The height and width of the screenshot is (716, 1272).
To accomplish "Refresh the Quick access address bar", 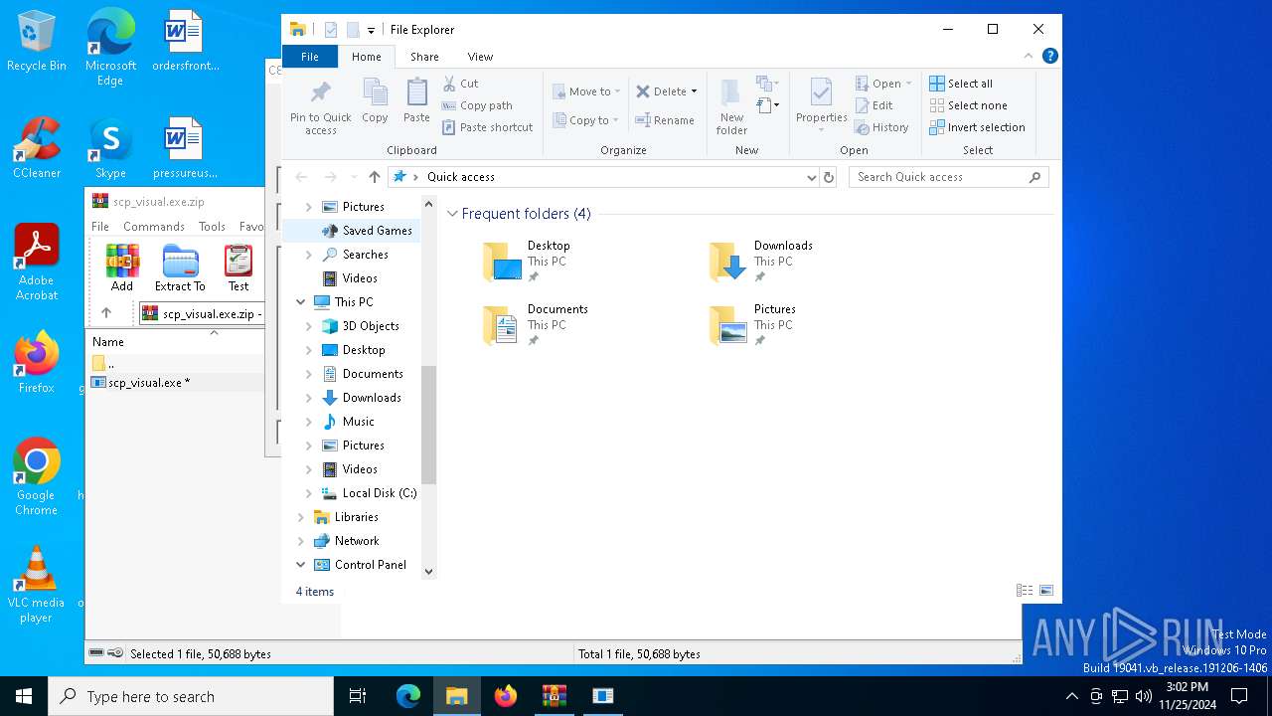I will pyautogui.click(x=829, y=177).
